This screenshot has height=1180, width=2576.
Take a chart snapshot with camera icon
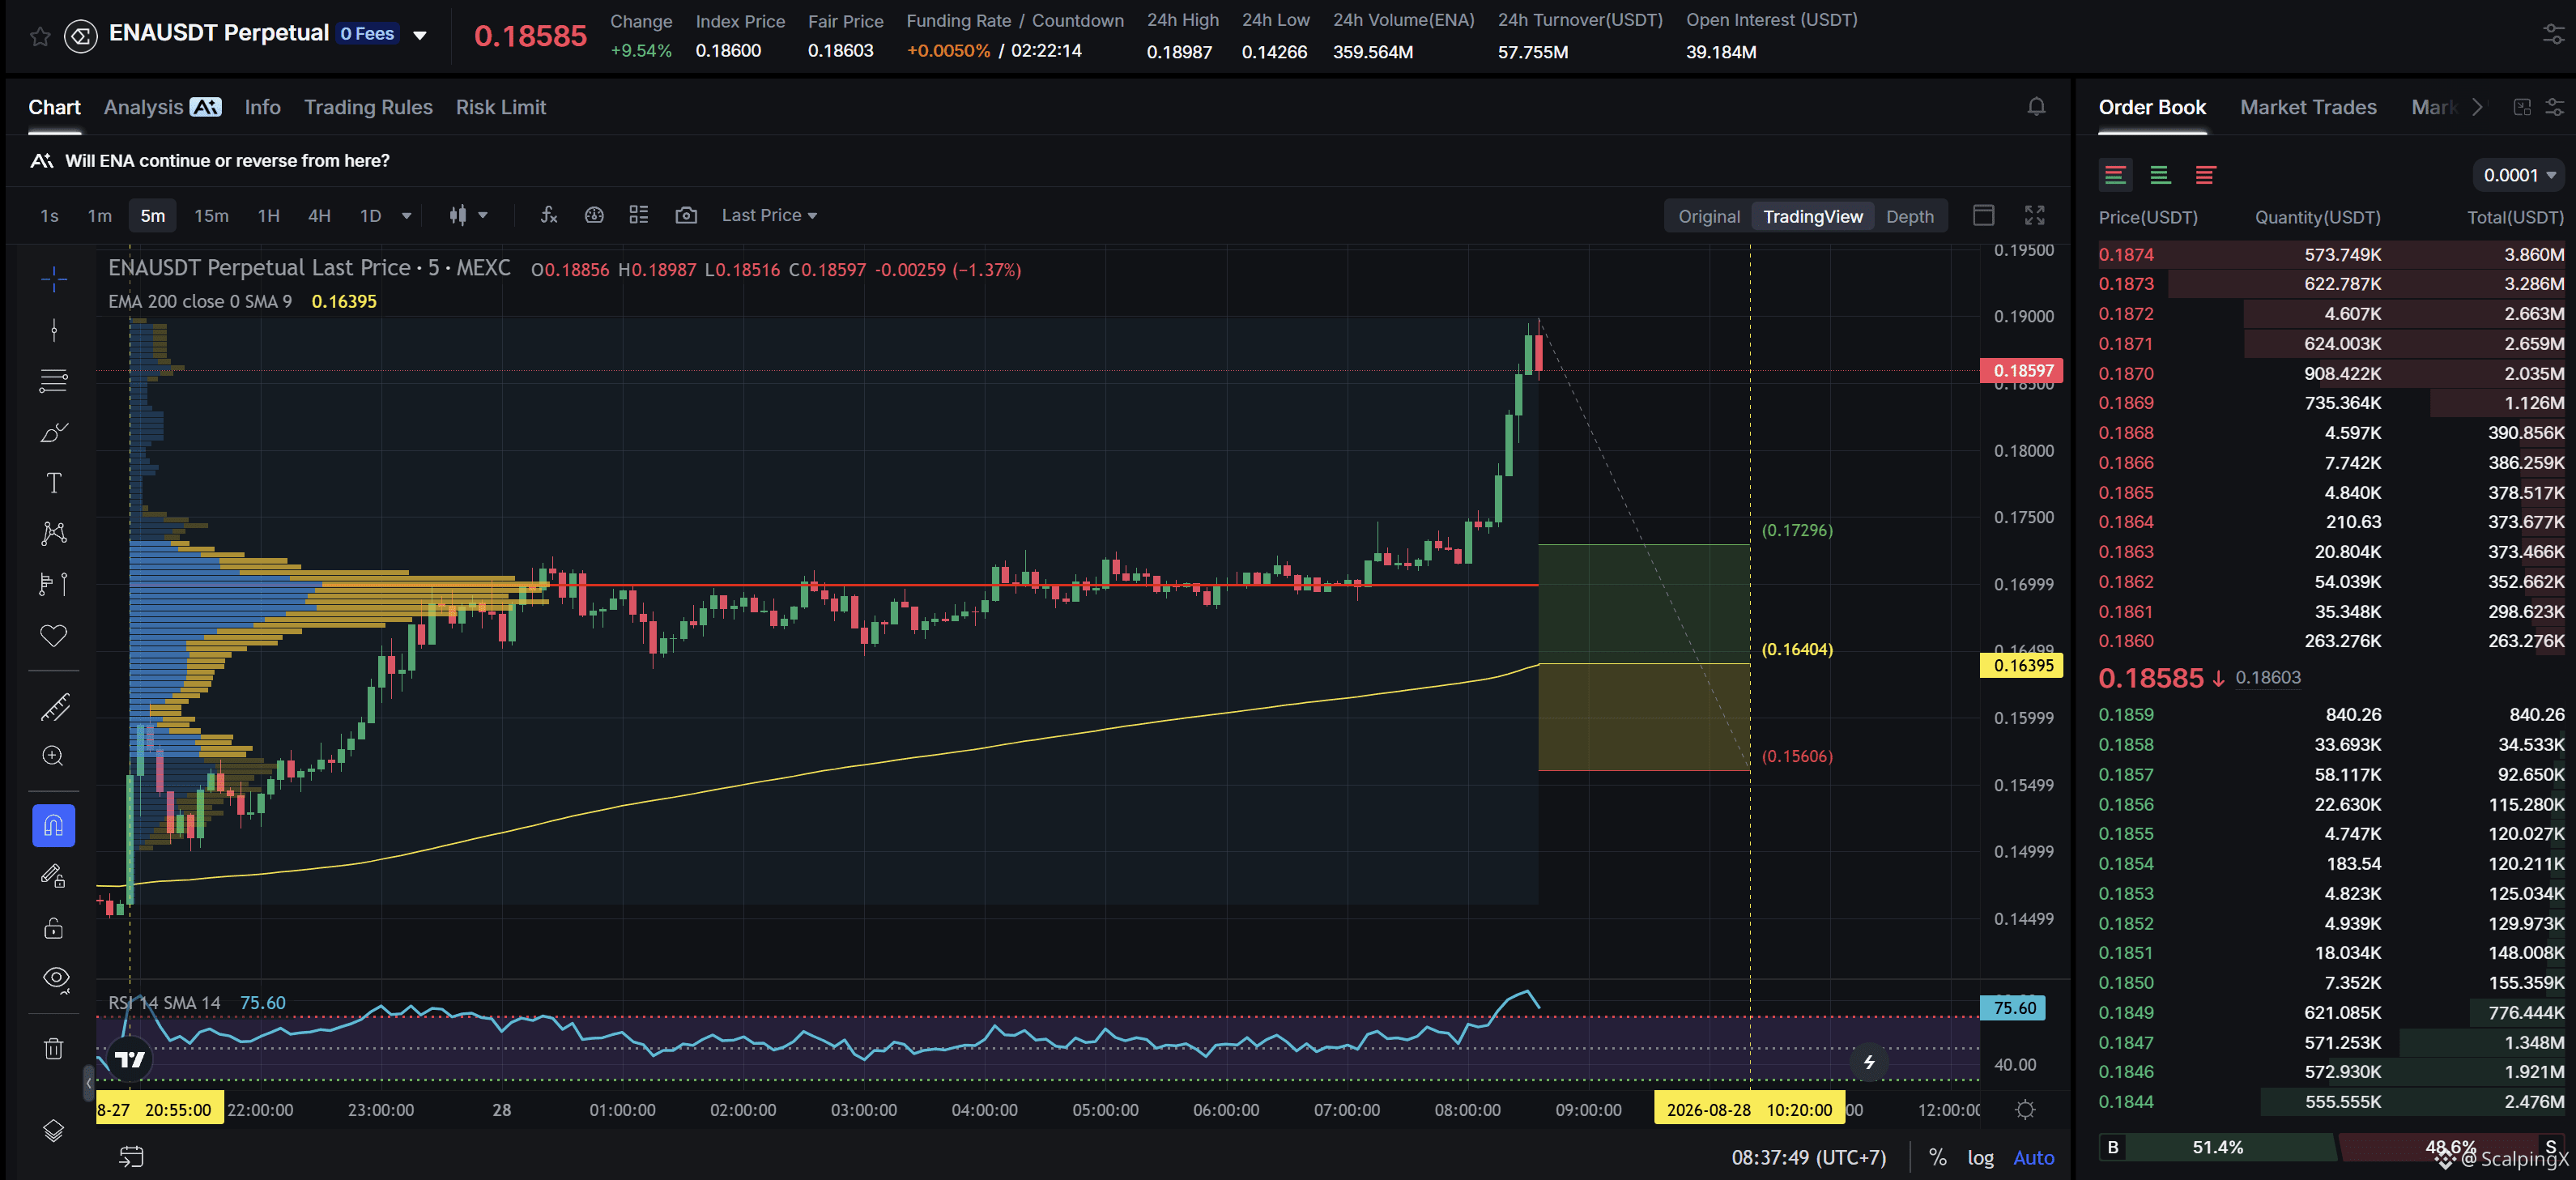point(686,215)
